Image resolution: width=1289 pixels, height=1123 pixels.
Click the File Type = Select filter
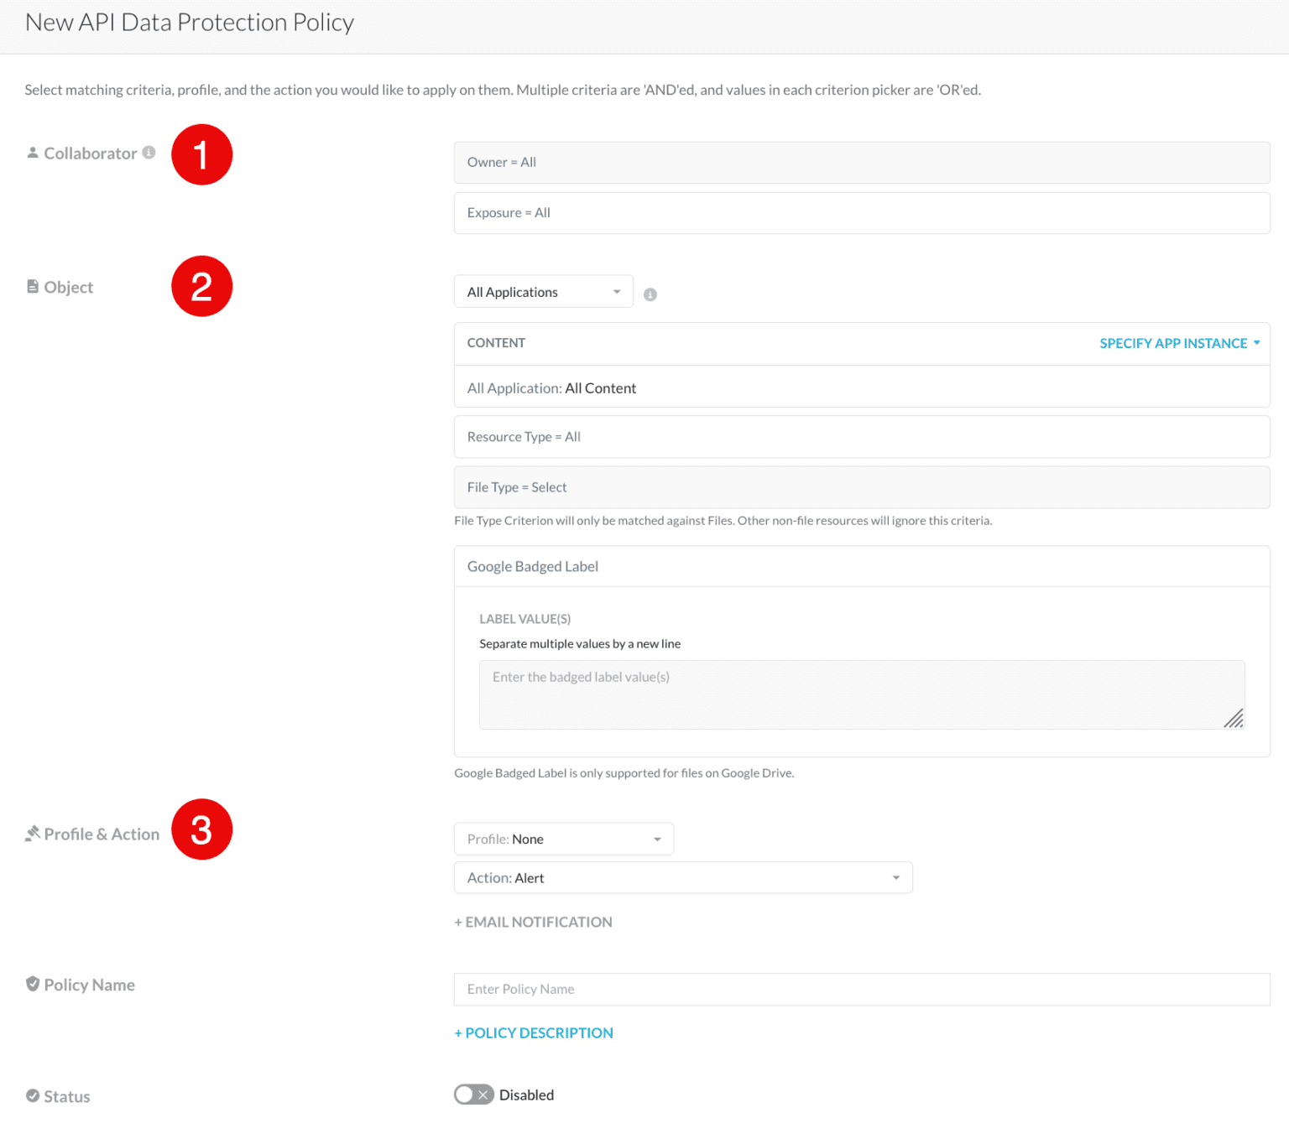tap(861, 487)
